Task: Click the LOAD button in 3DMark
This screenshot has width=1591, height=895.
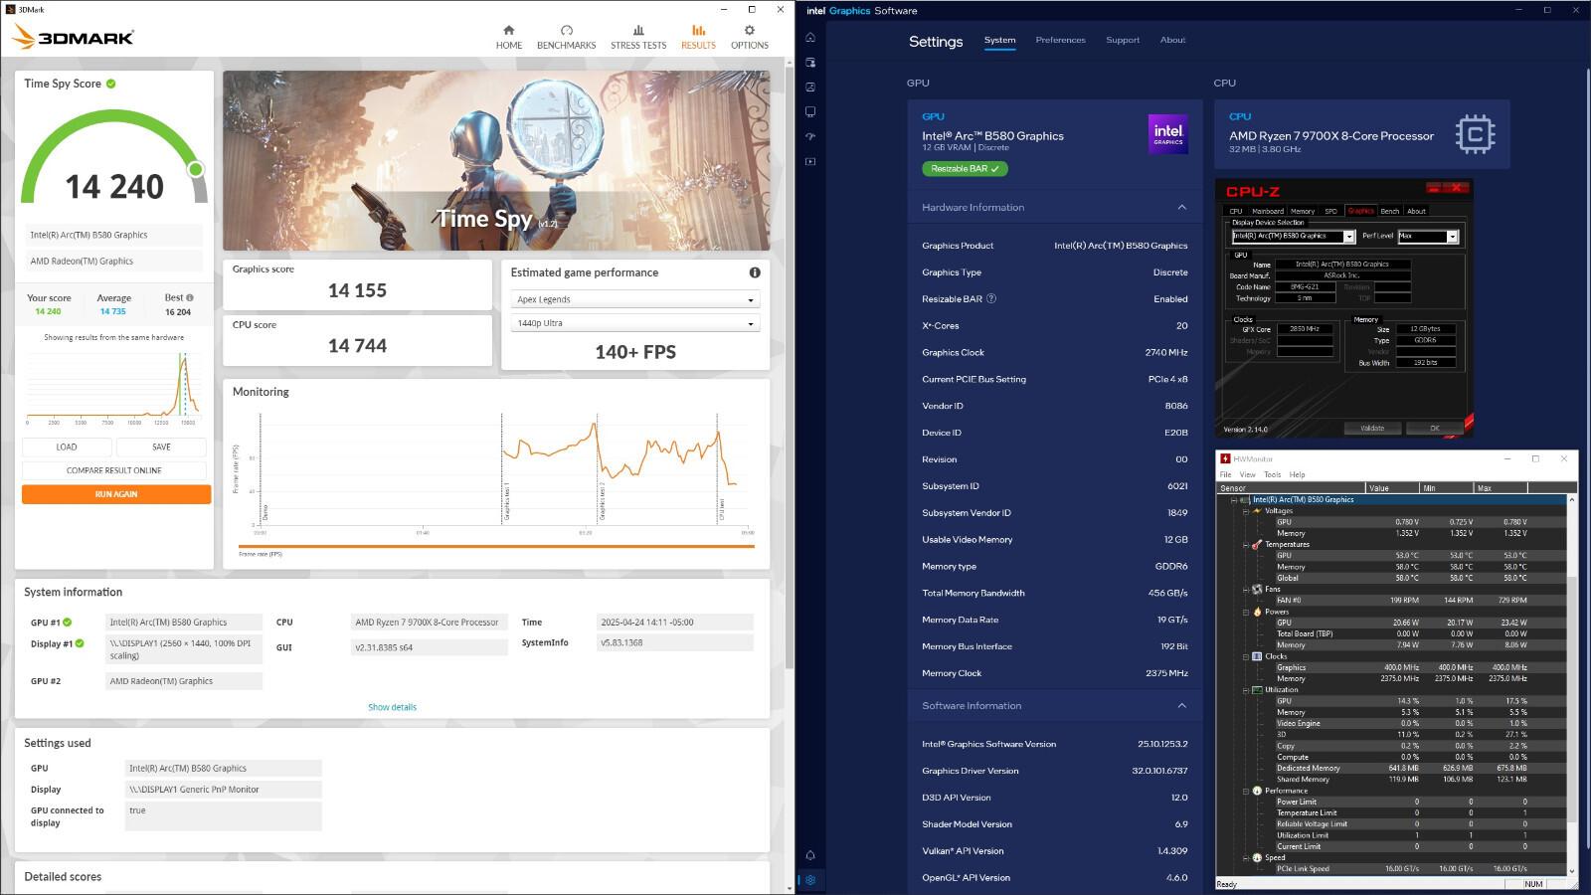Action: click(67, 447)
